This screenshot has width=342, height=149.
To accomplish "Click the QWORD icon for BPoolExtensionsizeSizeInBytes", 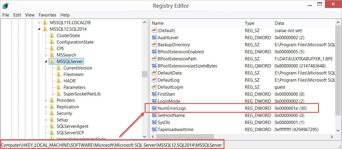I will click(154, 66).
